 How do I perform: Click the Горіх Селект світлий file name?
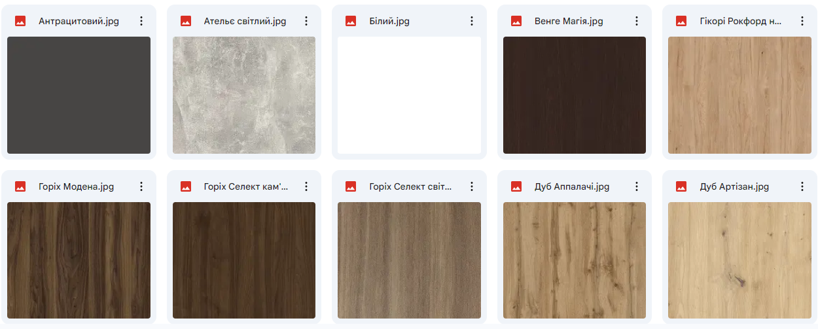coord(410,186)
